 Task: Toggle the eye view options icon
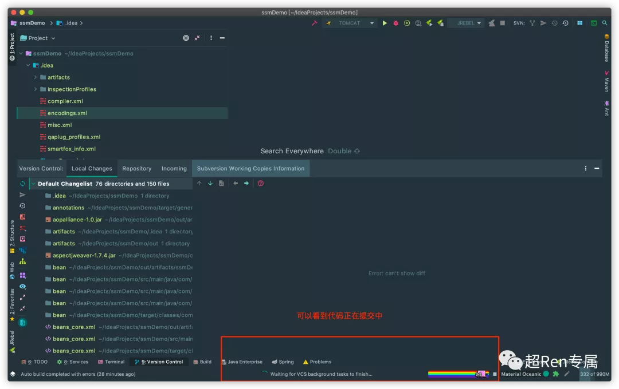point(22,286)
